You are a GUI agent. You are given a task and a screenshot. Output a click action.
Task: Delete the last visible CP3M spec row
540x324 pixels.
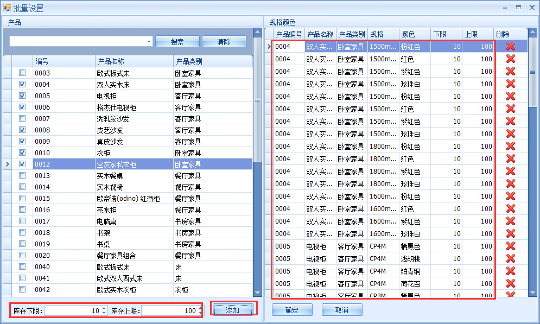(509, 295)
